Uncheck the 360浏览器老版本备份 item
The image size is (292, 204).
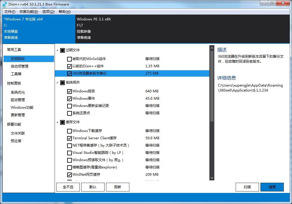[x=69, y=74]
